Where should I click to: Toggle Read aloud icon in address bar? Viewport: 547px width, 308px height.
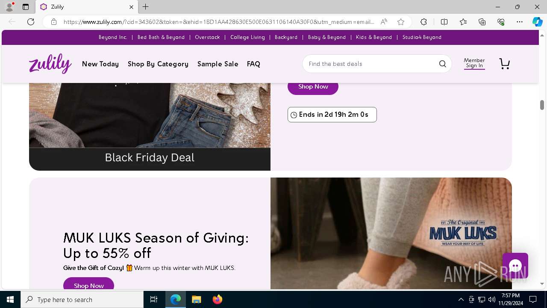point(384,22)
